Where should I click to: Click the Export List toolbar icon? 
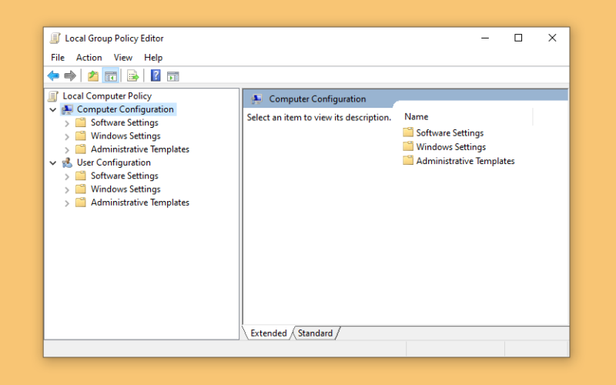pos(132,75)
